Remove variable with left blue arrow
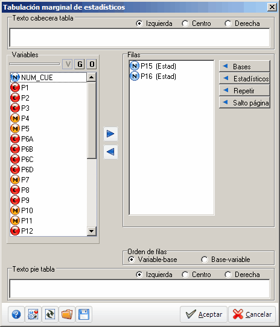Screen dimensions: 280x327 [x=110, y=152]
